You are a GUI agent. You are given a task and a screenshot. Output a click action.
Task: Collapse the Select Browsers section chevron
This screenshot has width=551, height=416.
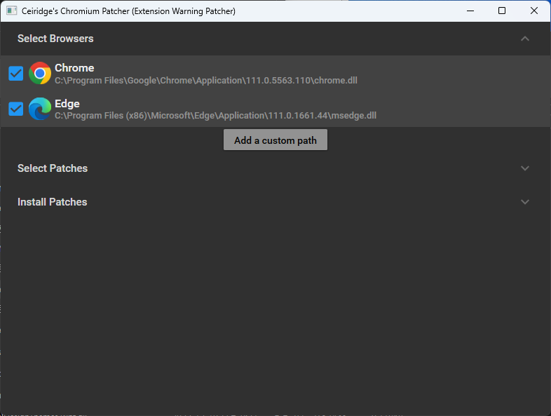pyautogui.click(x=524, y=39)
